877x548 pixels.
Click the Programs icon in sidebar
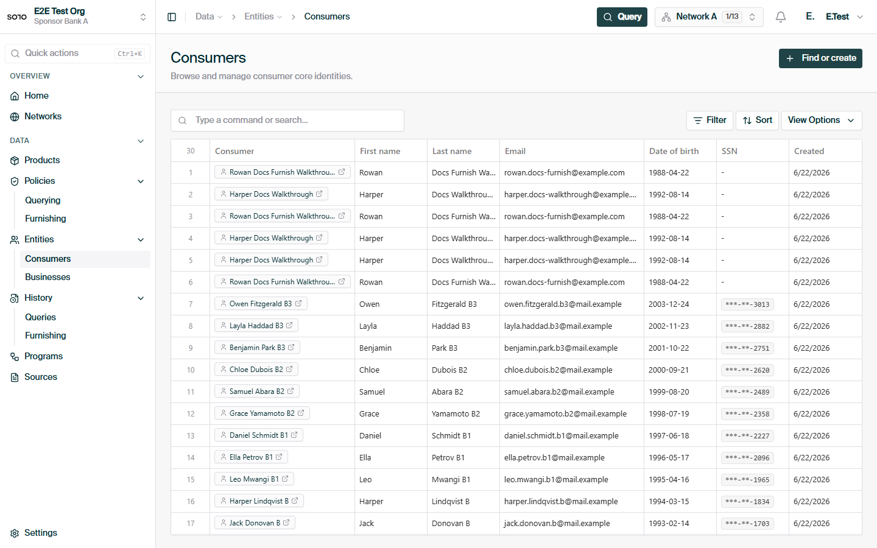tap(15, 357)
